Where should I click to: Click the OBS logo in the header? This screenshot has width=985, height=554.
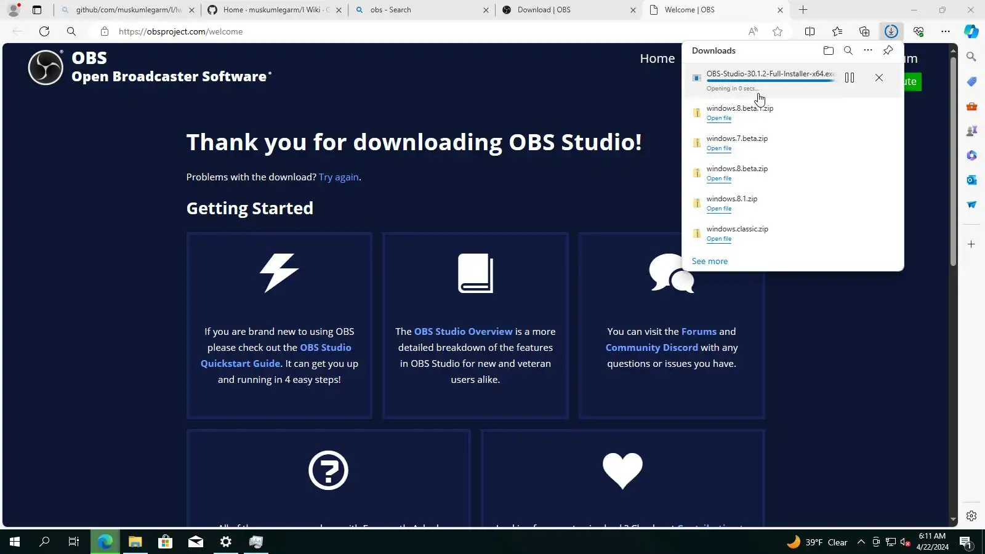click(x=46, y=67)
